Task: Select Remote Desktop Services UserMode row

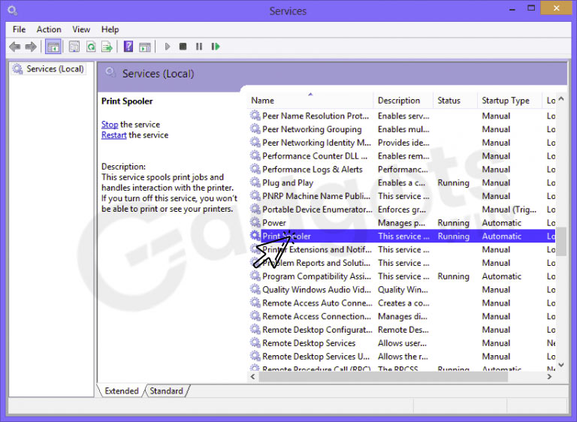Action: click(x=401, y=356)
